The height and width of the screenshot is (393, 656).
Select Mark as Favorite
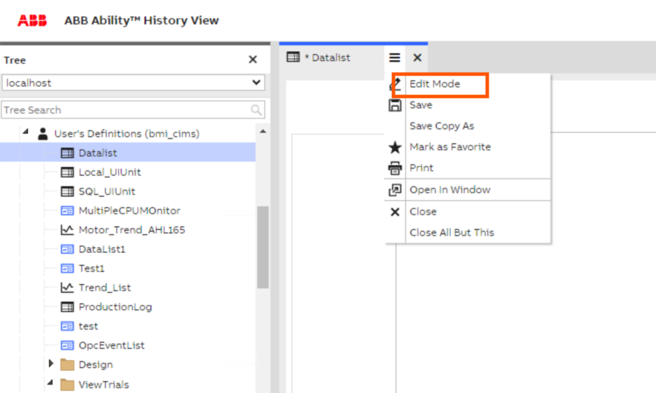[450, 147]
